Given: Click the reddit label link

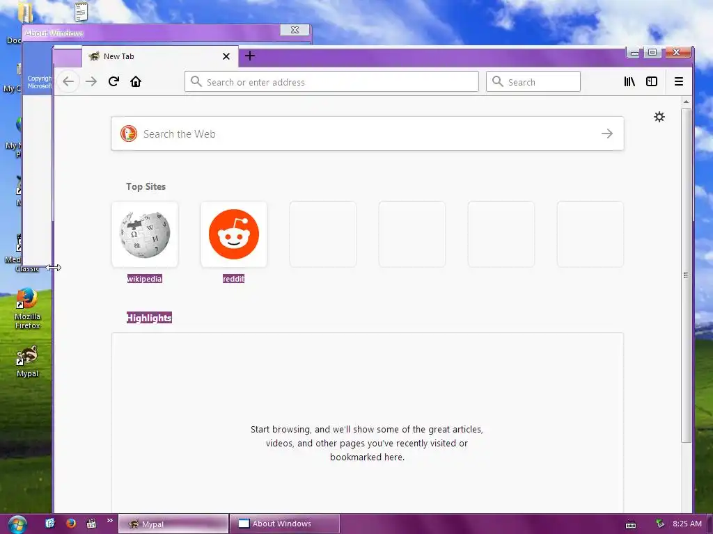Looking at the screenshot, I should (x=234, y=279).
